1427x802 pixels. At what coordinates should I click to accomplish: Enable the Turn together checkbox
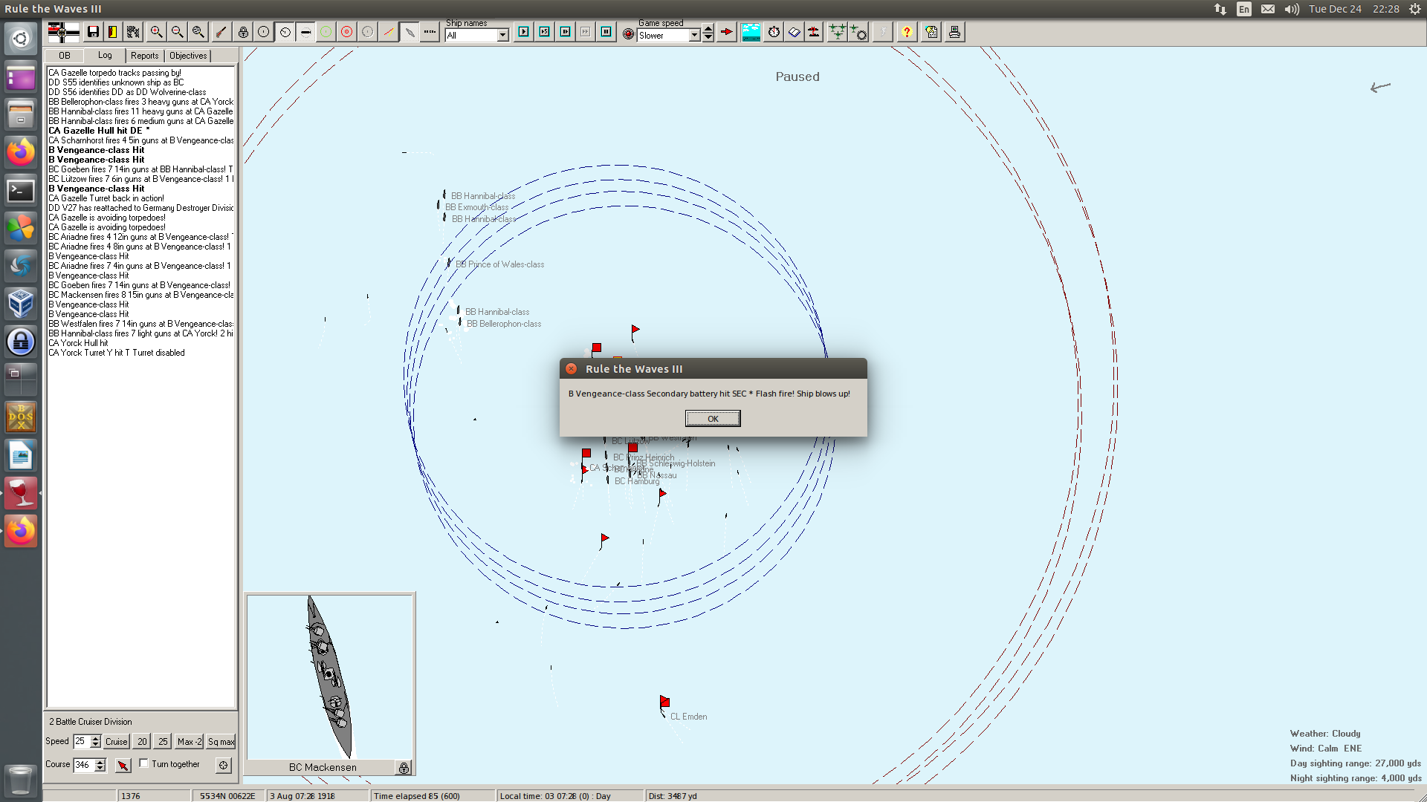(144, 763)
